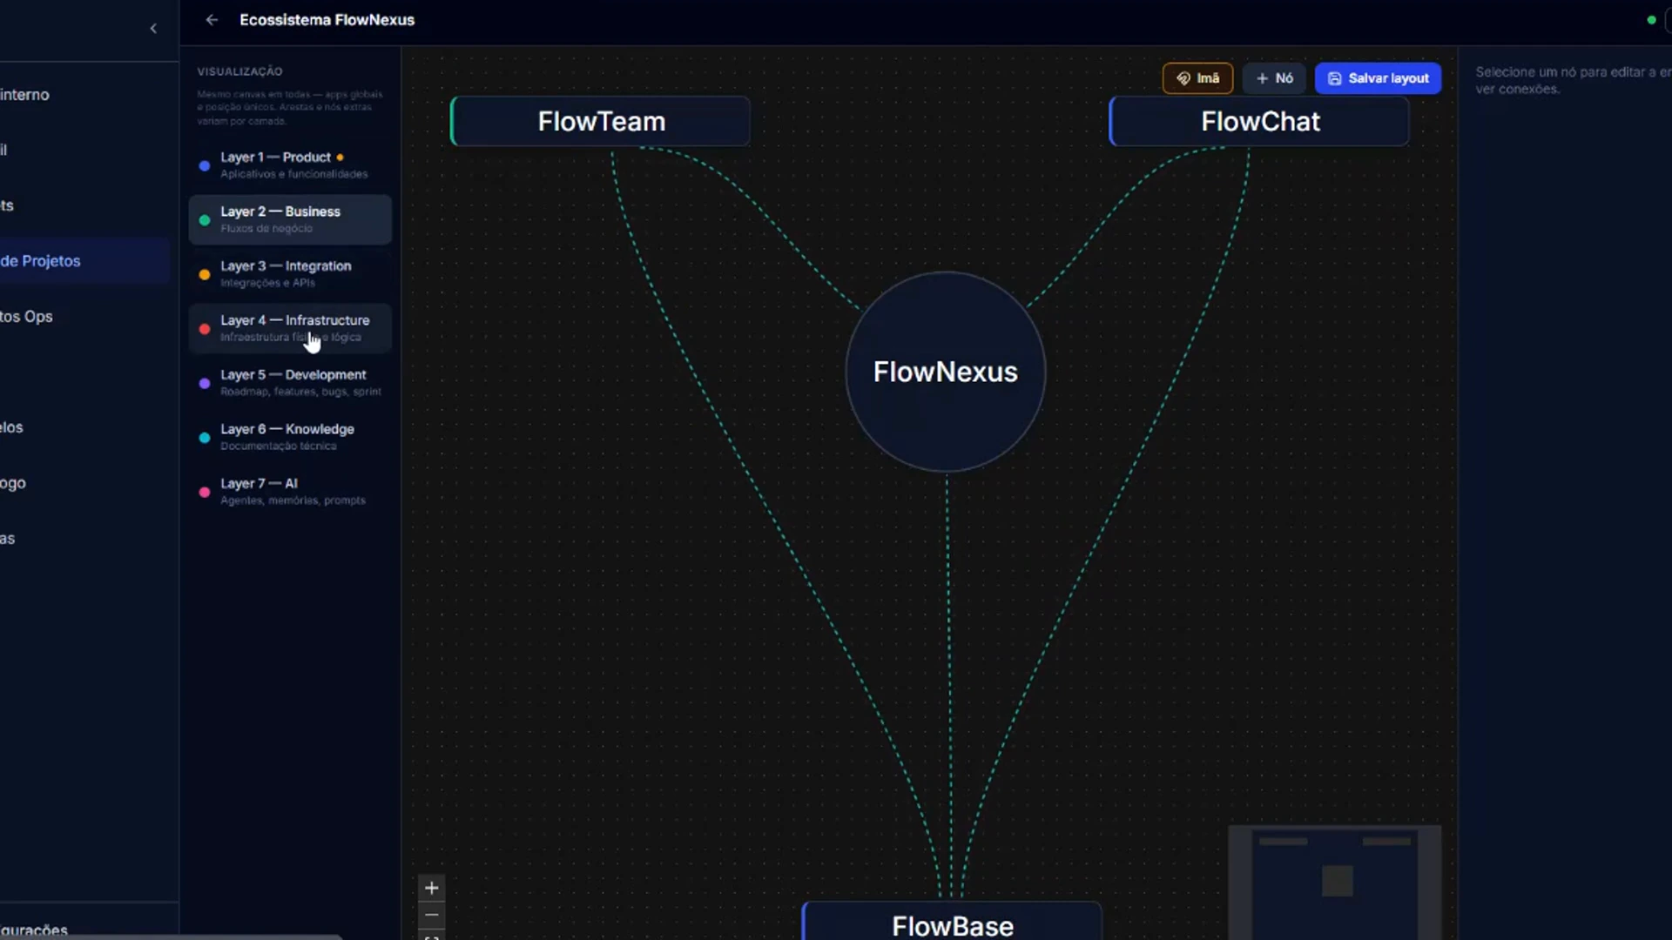Image resolution: width=1672 pixels, height=940 pixels.
Task: Click the magnet icon inside Imã button
Action: tap(1183, 78)
